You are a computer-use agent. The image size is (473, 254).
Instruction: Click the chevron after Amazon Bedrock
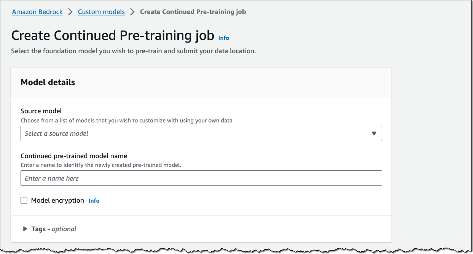pyautogui.click(x=70, y=12)
